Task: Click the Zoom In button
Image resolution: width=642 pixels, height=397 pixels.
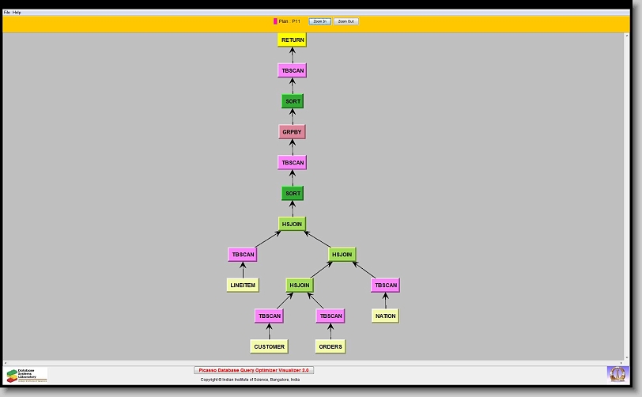Action: (319, 21)
